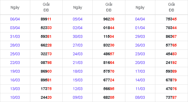Click prize number 68205

(109, 97)
